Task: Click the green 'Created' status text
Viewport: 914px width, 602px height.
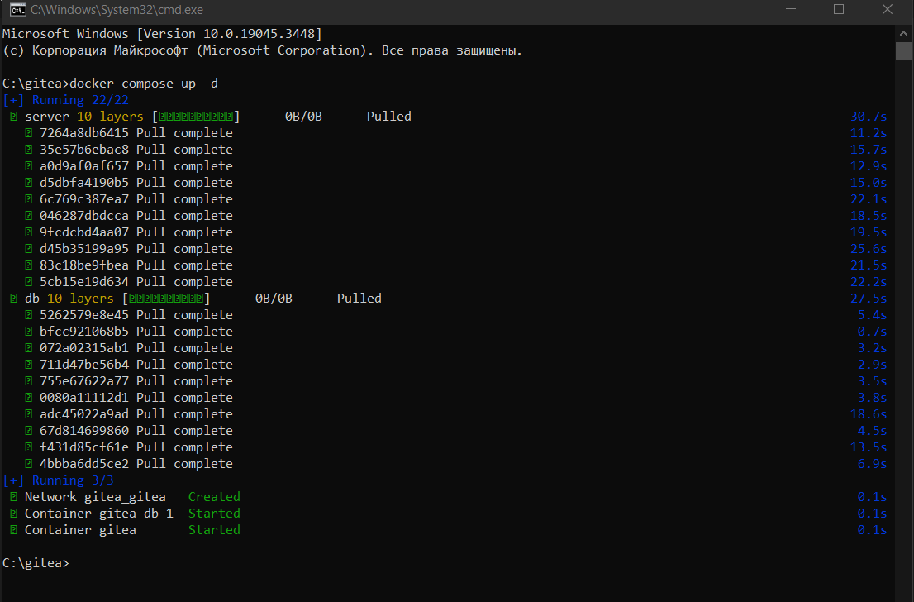Action: point(214,497)
